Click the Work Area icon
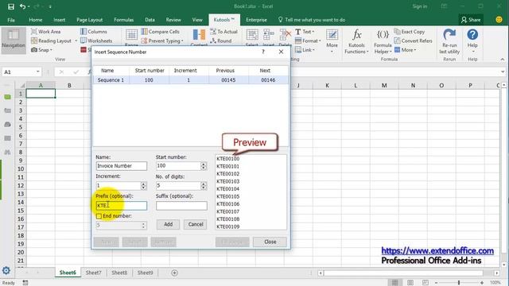This screenshot has height=286, width=509. pos(34,32)
